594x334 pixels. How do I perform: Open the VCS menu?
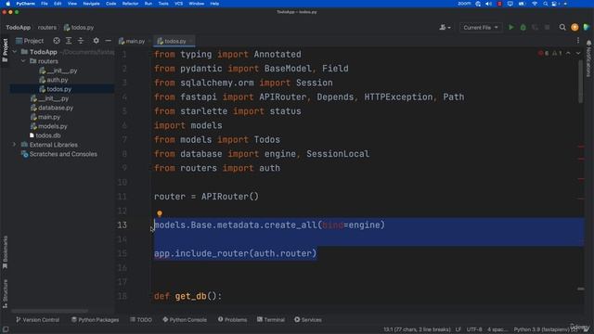tap(179, 4)
